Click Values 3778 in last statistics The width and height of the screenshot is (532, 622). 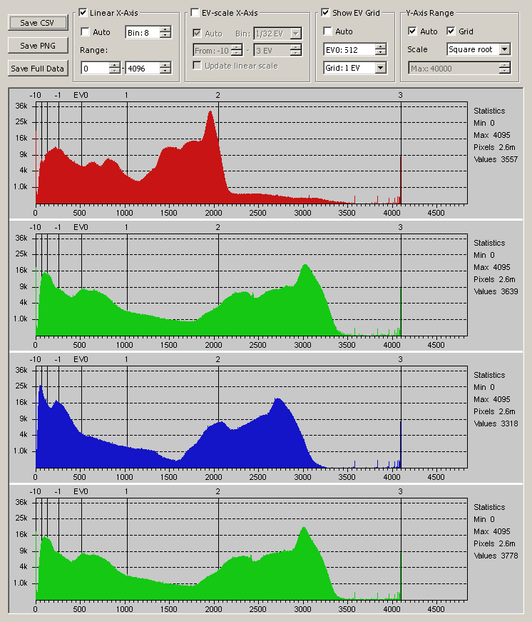pos(496,556)
